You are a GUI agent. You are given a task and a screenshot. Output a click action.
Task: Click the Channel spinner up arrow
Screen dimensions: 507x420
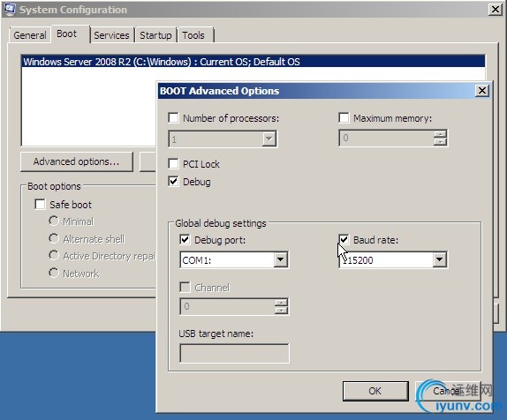[x=281, y=303]
